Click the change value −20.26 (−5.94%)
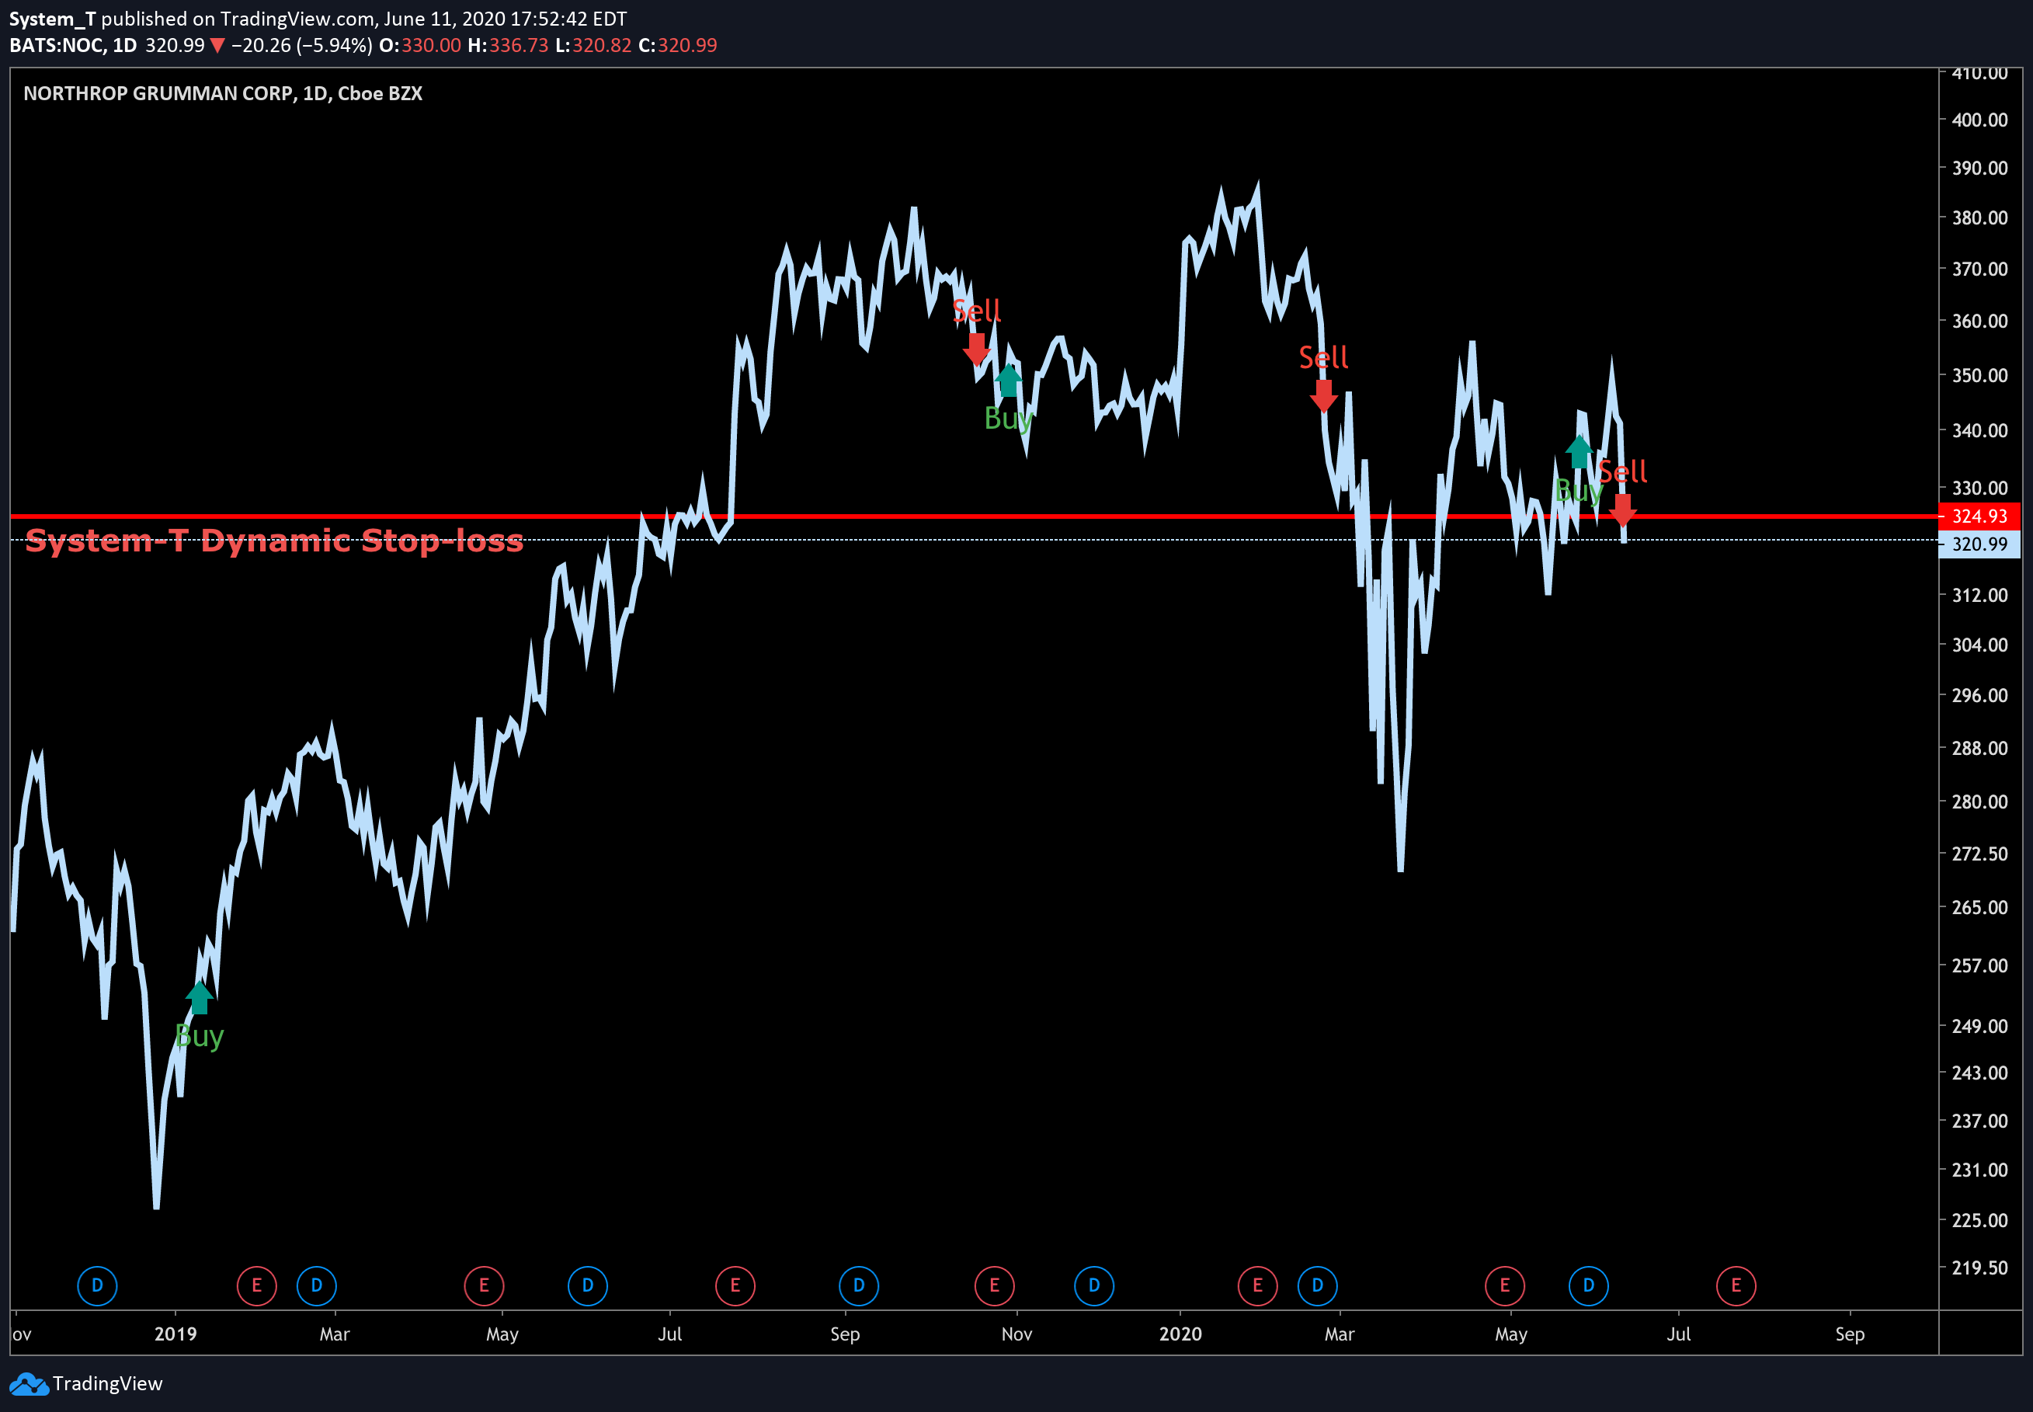 pyautogui.click(x=301, y=45)
